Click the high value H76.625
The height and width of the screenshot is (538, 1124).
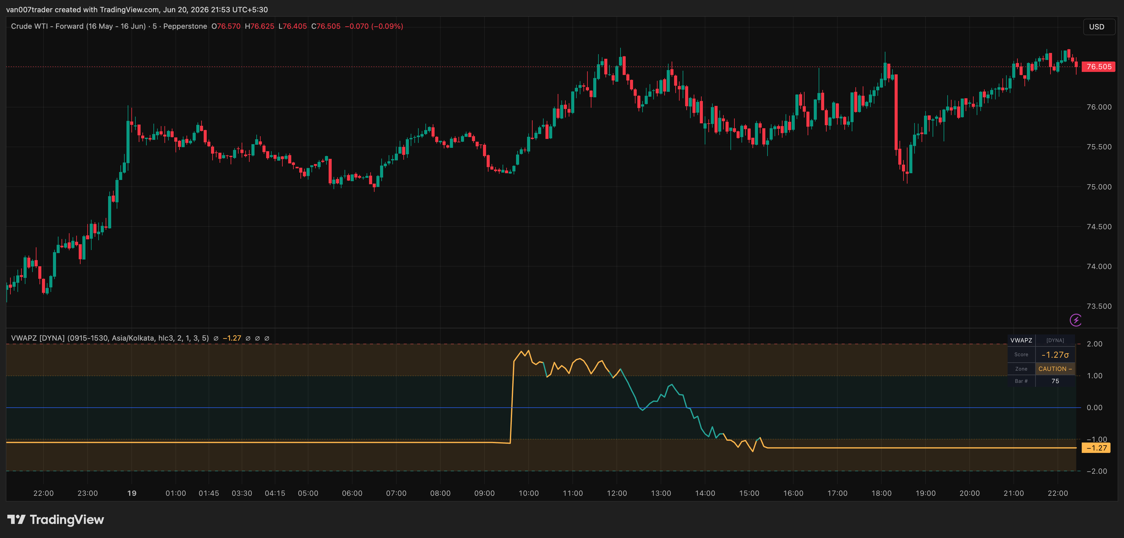tap(260, 26)
